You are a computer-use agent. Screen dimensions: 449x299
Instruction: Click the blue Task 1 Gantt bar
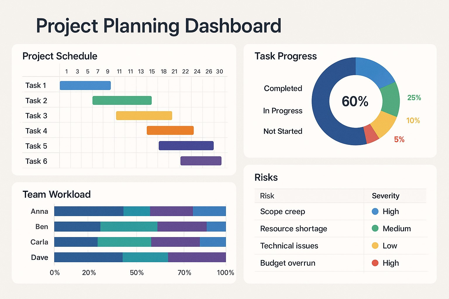85,86
